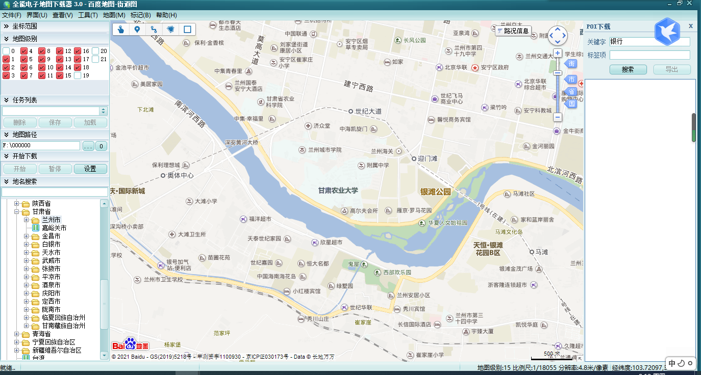Pan the map left with compass arrow
The width and height of the screenshot is (701, 375).
tap(551, 36)
